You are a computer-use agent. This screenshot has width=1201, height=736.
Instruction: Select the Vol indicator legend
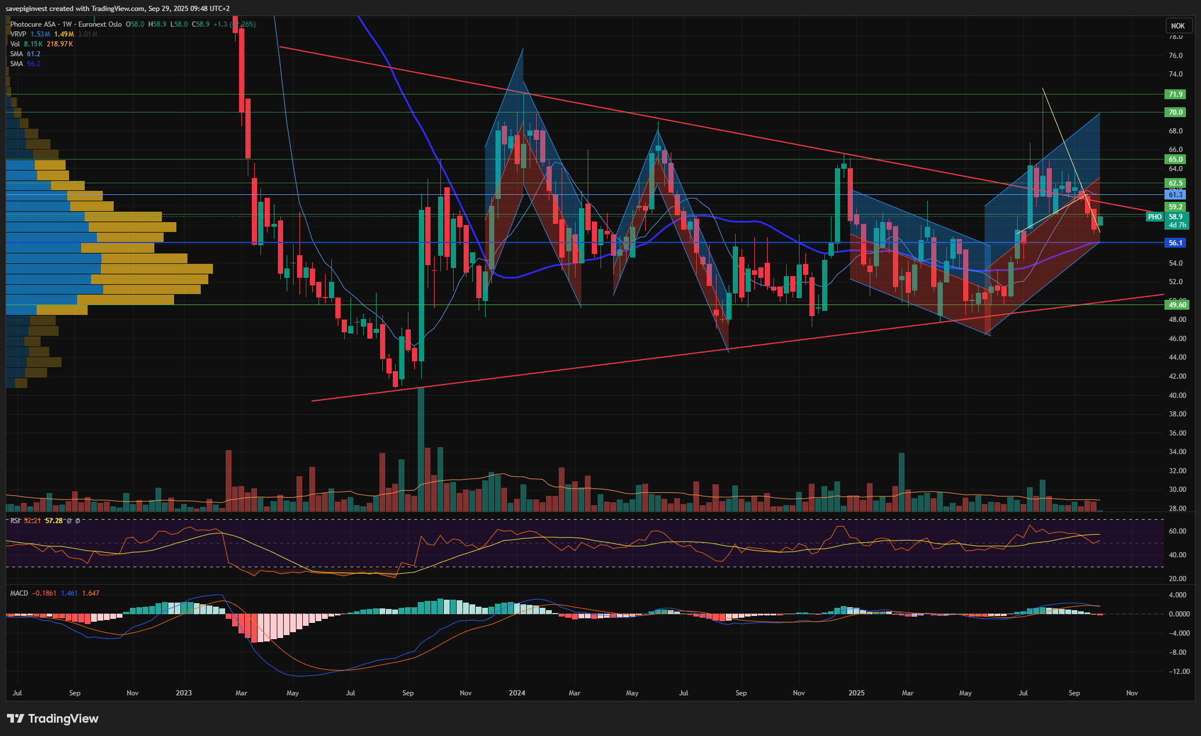pyautogui.click(x=15, y=44)
